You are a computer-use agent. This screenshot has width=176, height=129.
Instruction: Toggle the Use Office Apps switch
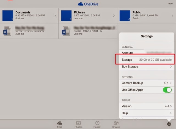coord(167,90)
